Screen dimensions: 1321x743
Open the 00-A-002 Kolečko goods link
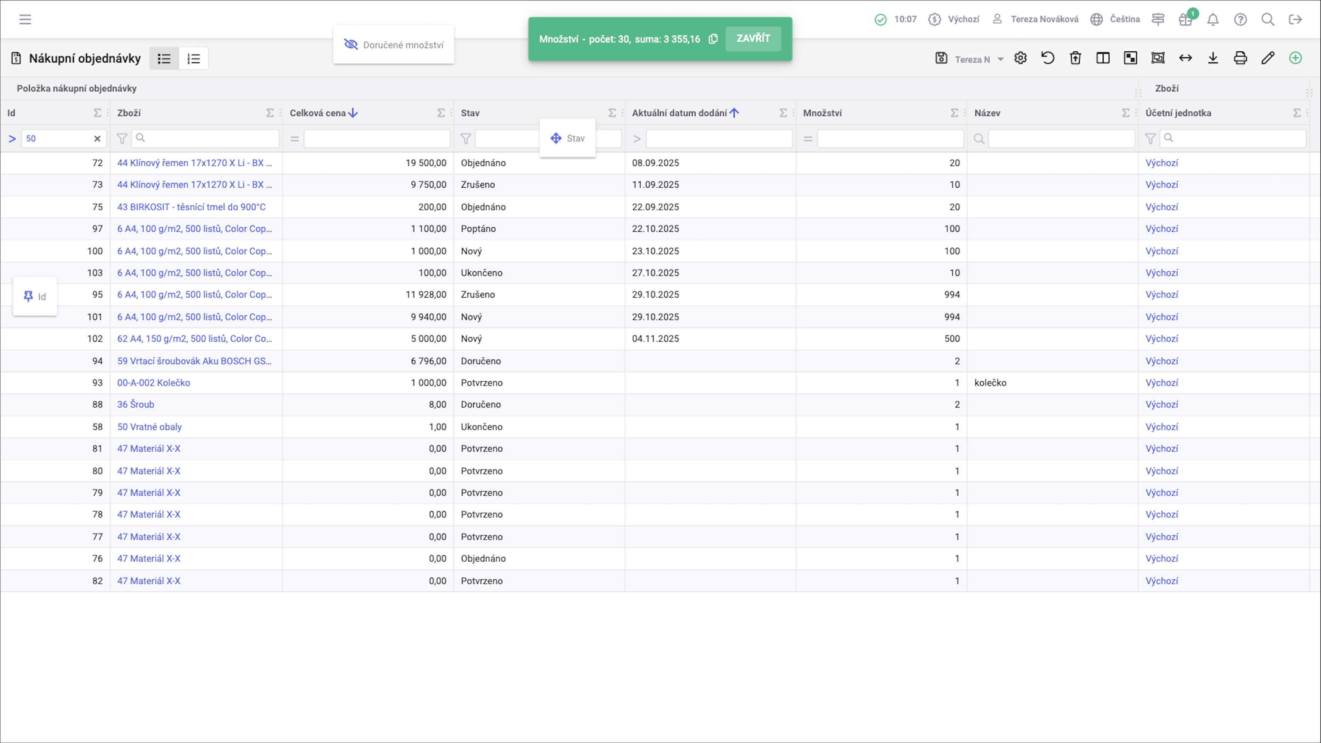(153, 383)
